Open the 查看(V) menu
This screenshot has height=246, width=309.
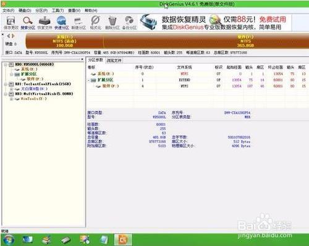(74, 10)
